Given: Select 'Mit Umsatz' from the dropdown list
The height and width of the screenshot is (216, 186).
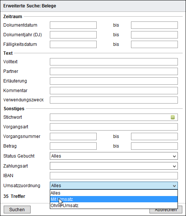Looking at the screenshot, I should [114, 199].
